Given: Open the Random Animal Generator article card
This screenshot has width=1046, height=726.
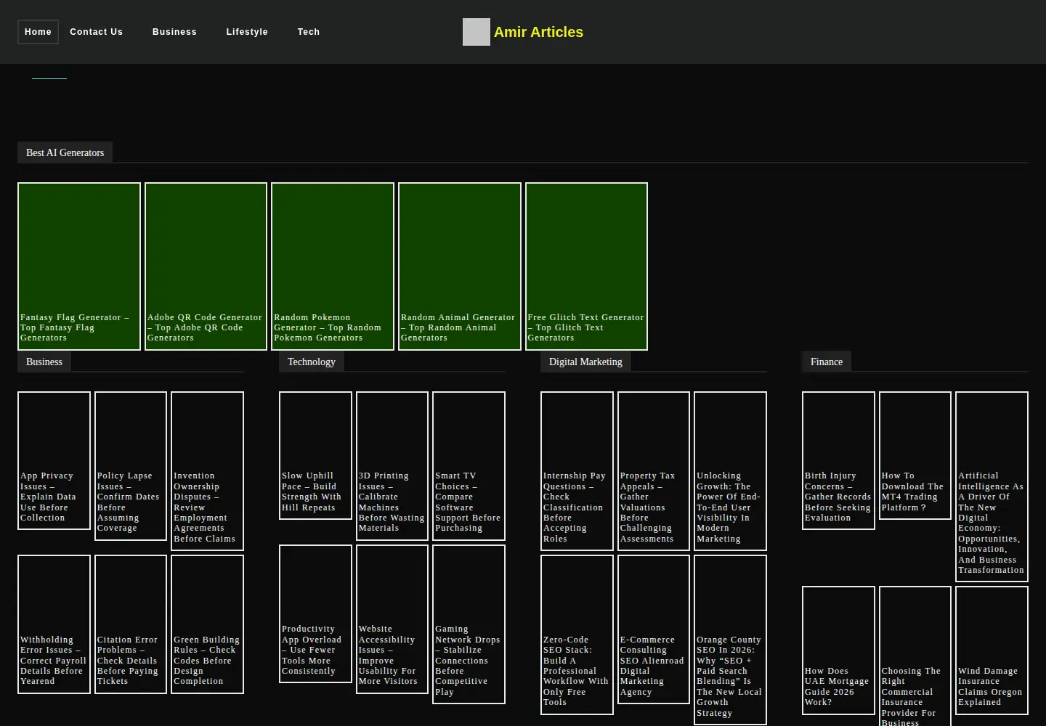Looking at the screenshot, I should [460, 266].
